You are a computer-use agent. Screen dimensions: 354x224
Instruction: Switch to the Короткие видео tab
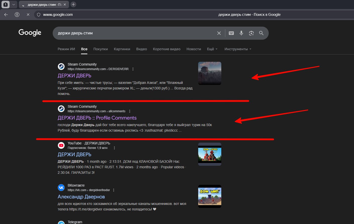[x=167, y=49]
